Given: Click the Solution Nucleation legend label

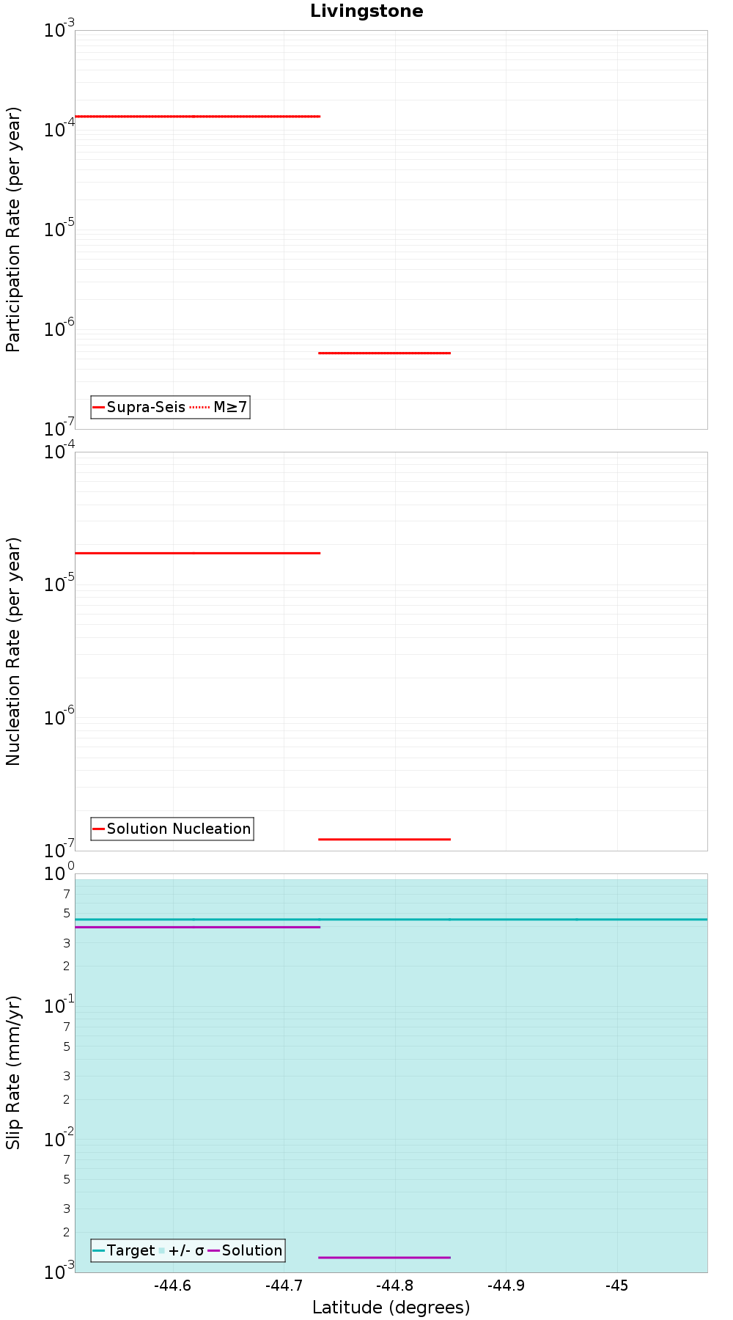Looking at the screenshot, I should [178, 829].
